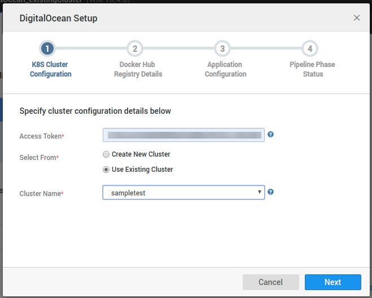Click the step 2 circle in wizard

pyautogui.click(x=135, y=48)
